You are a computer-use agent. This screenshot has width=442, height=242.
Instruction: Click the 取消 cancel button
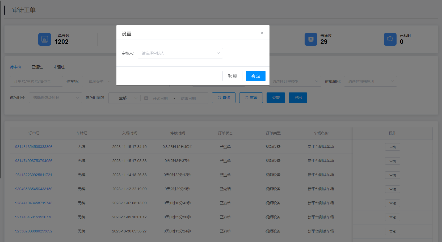click(232, 76)
